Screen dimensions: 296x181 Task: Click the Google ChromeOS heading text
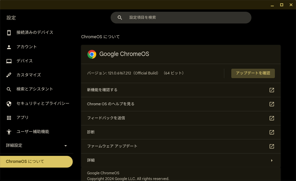(124, 54)
